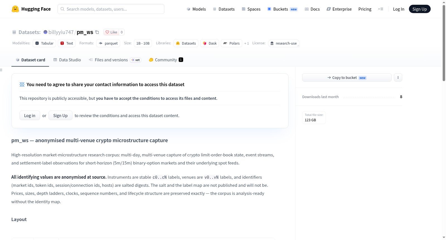The image size is (446, 240).
Task: Open Enterprise in the top navigation
Action: (x=339, y=9)
